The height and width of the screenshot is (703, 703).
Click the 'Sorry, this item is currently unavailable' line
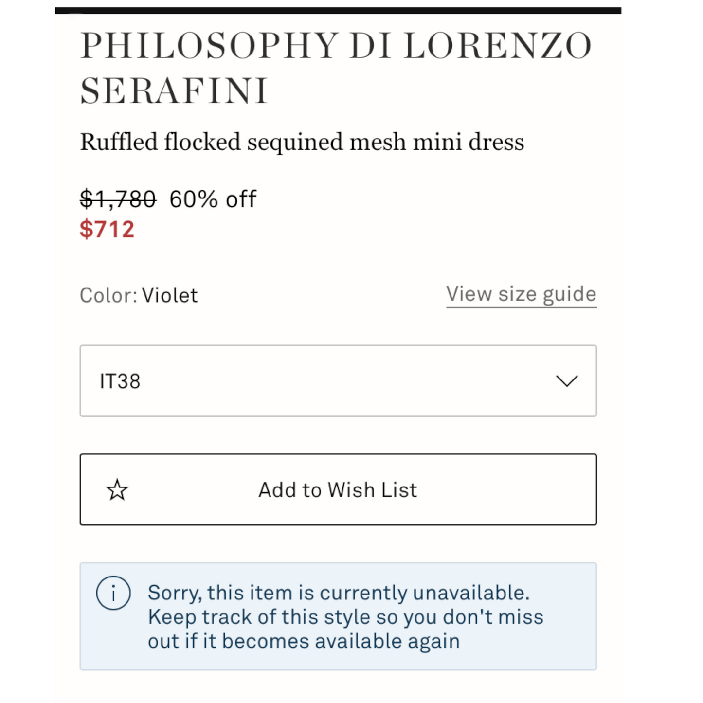(339, 593)
